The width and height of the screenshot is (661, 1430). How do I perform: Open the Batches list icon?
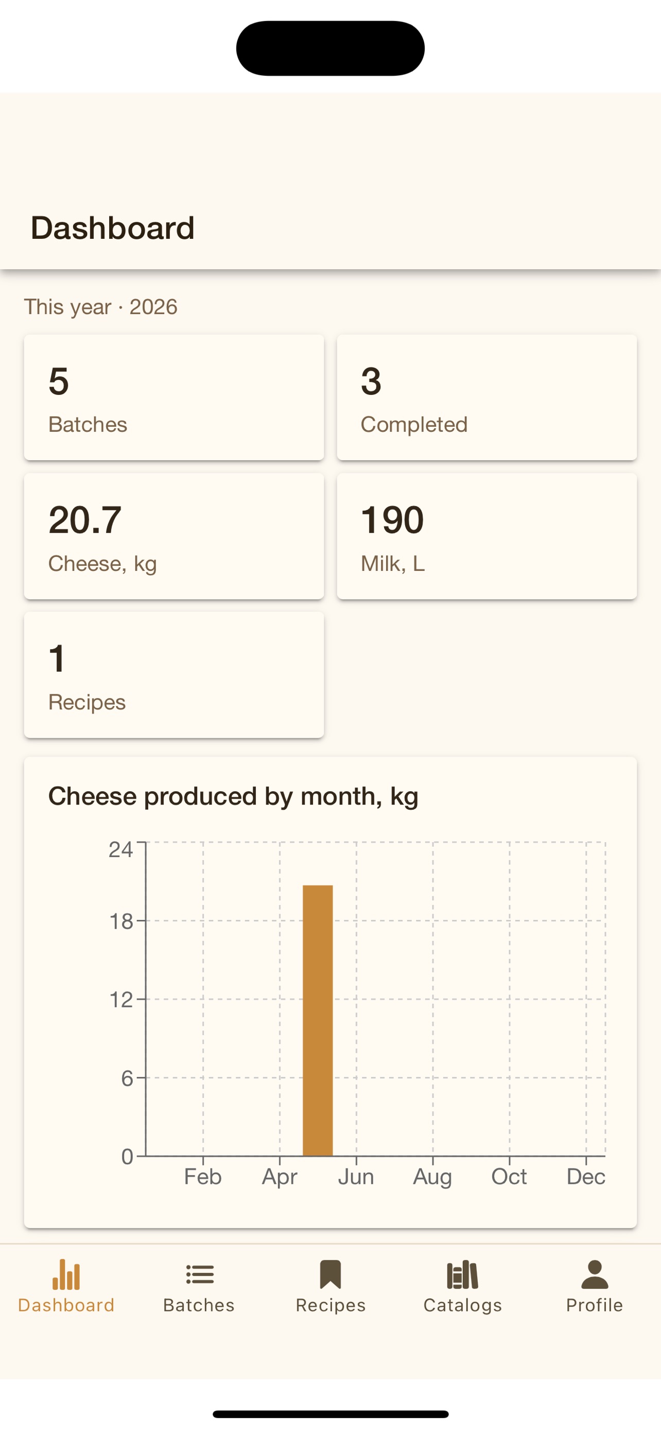tap(199, 1274)
